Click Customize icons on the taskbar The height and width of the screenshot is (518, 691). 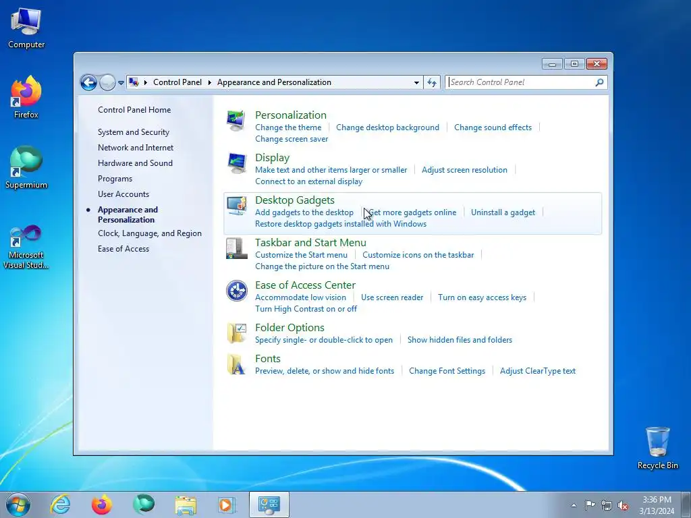[x=418, y=255]
